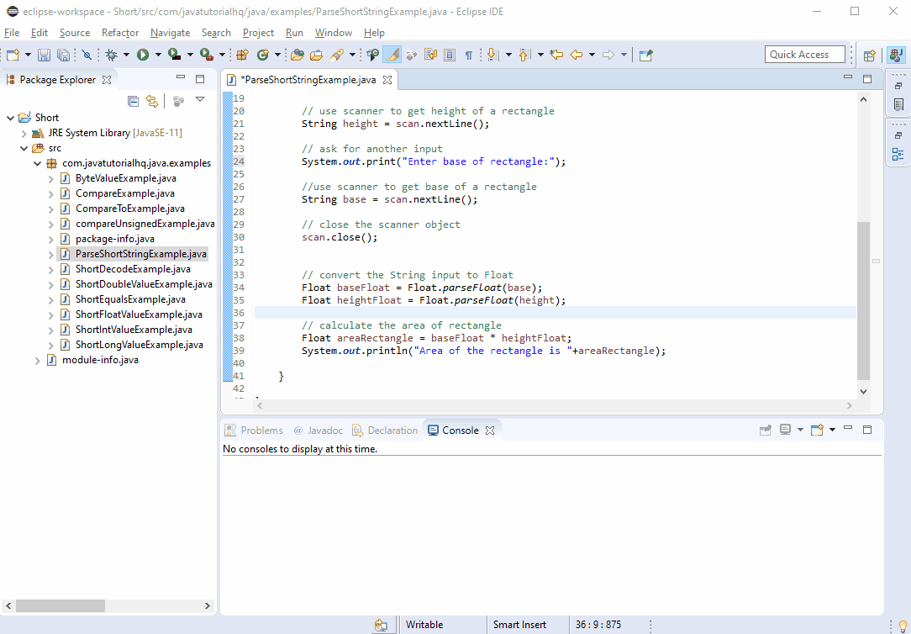Open the New Java Class dropdown arrow
The image size is (911, 634).
coord(277,55)
